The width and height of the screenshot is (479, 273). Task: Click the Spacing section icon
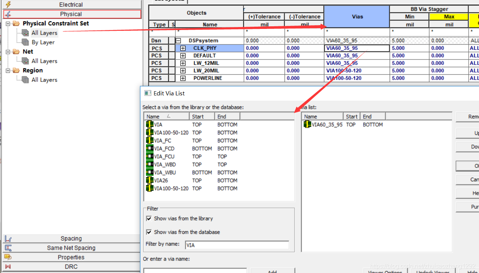click(8, 238)
